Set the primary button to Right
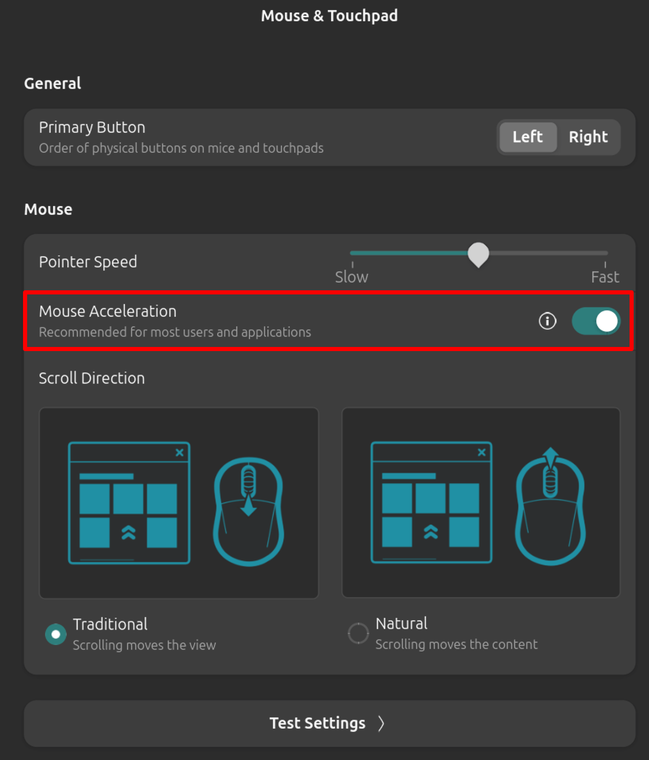This screenshot has height=760, width=649. point(588,137)
